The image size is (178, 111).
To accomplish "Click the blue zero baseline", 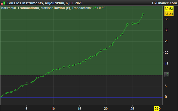I will click(x=81, y=97).
